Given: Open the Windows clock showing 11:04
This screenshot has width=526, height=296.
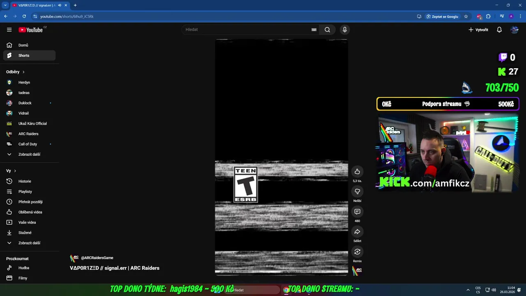Looking at the screenshot, I should [508, 290].
